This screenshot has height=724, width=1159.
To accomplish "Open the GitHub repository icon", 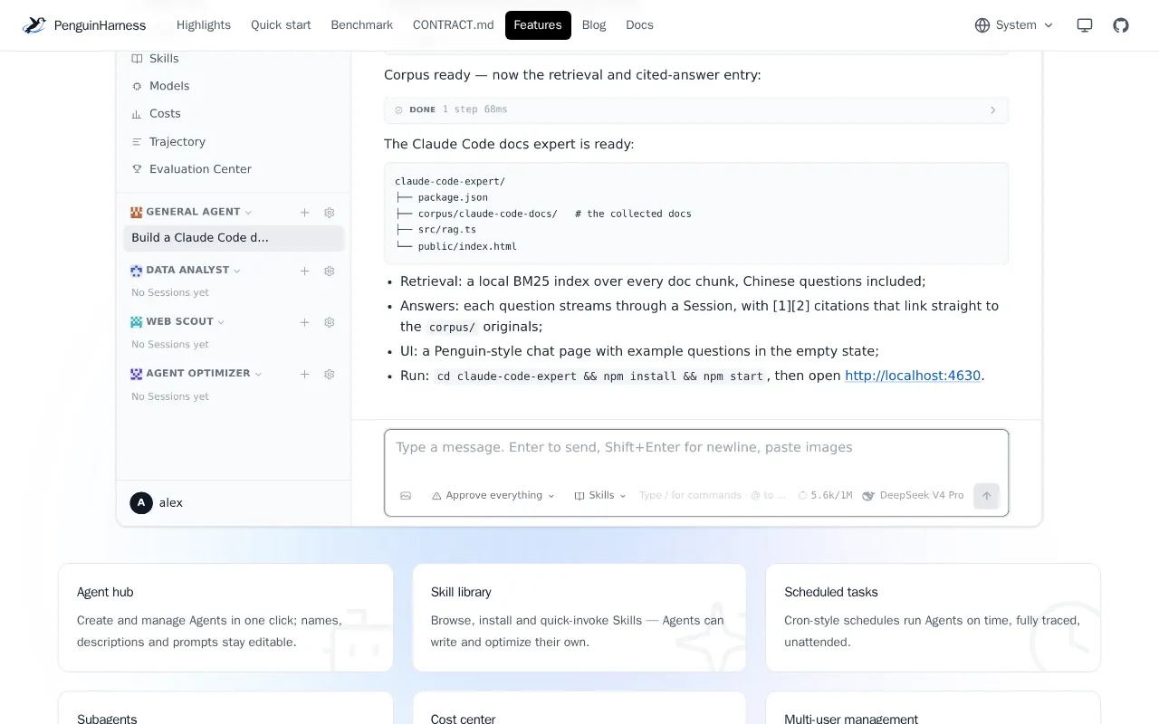I will point(1121,25).
